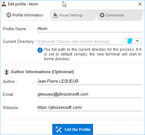Click the blue info circle beside directory hint

(x=40, y=50)
